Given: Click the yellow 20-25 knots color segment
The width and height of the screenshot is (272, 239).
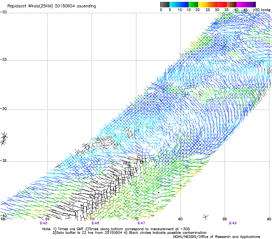Looking at the screenshot, I should click(x=203, y=4).
